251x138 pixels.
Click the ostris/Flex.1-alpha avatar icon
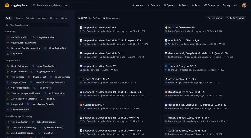coord(166,79)
